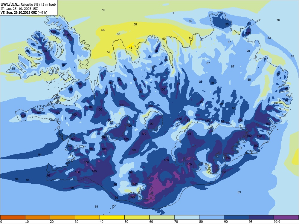Click the IT: Lau. 25. 10. 2025 15Z line
Viewport: 299px width, 224px height.
pos(19,9)
